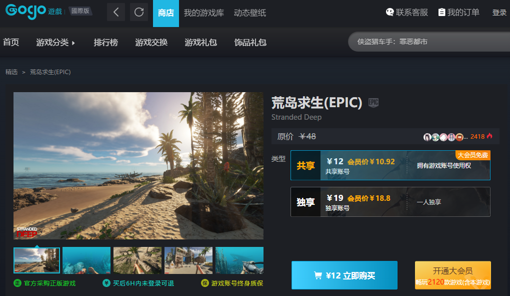Viewport: 510px width, 296px height.
Task: Click the 会员价¥10.92 member price
Action: pyautogui.click(x=371, y=162)
